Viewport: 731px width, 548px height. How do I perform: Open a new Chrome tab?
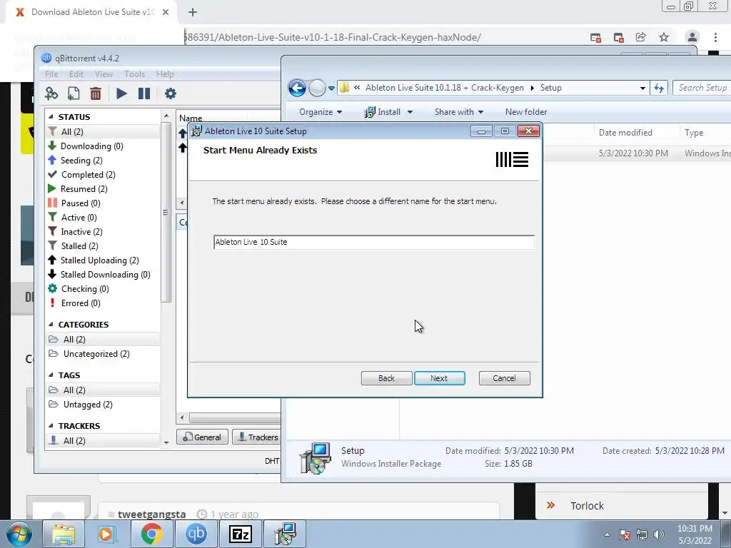click(x=193, y=12)
